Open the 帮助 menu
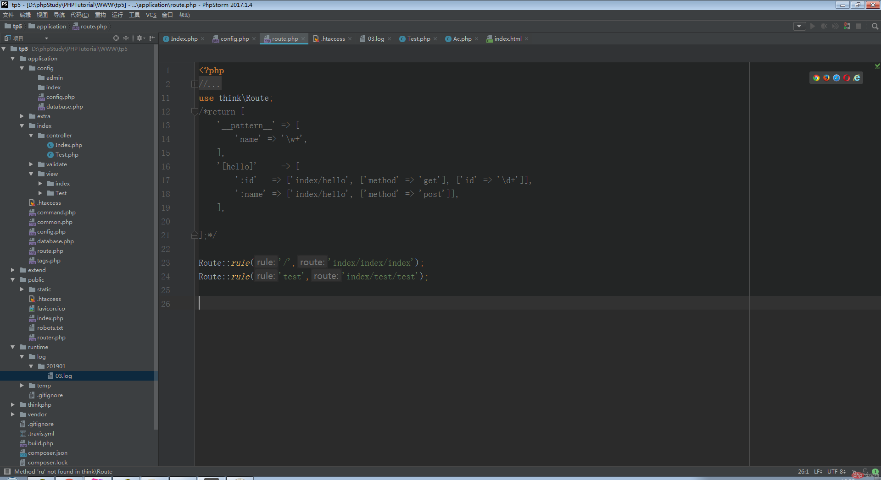Image resolution: width=881 pixels, height=480 pixels. pos(184,15)
